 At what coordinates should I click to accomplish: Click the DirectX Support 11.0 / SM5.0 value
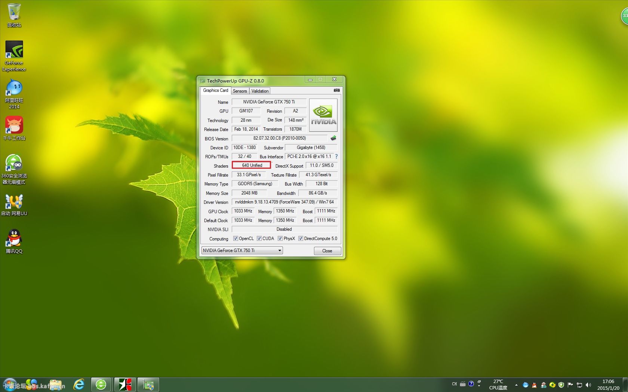(x=321, y=165)
